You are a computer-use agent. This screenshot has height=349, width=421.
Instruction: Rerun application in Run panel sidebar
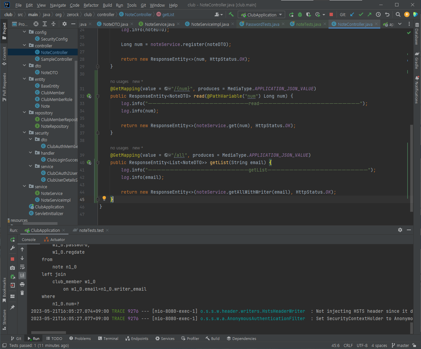[12, 239]
